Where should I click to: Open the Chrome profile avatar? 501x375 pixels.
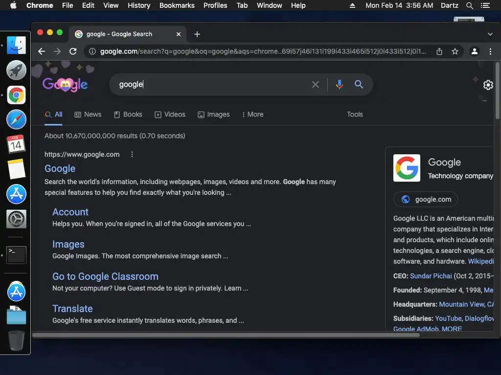click(x=475, y=51)
